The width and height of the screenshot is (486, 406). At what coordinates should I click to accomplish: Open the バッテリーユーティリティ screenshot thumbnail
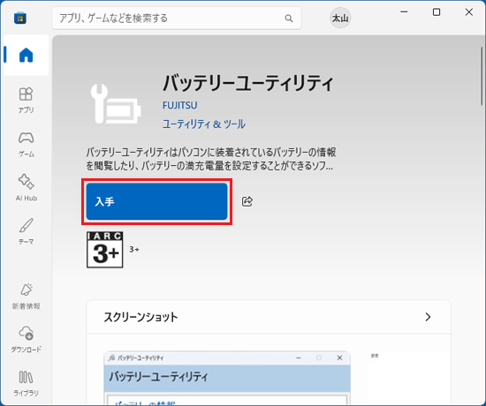227,378
